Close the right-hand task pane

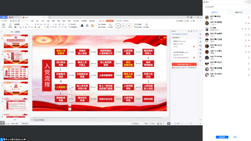196,31
